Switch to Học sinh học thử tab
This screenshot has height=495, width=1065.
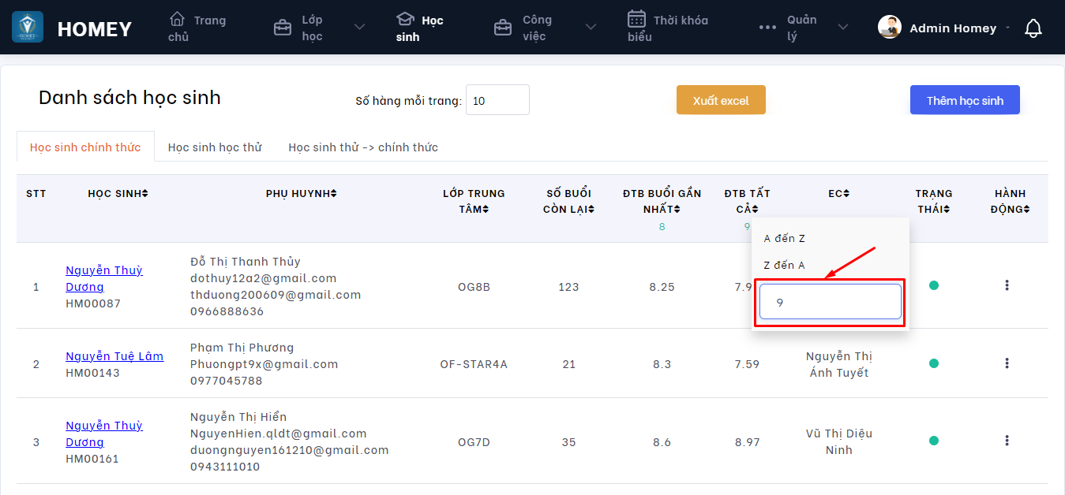(215, 147)
